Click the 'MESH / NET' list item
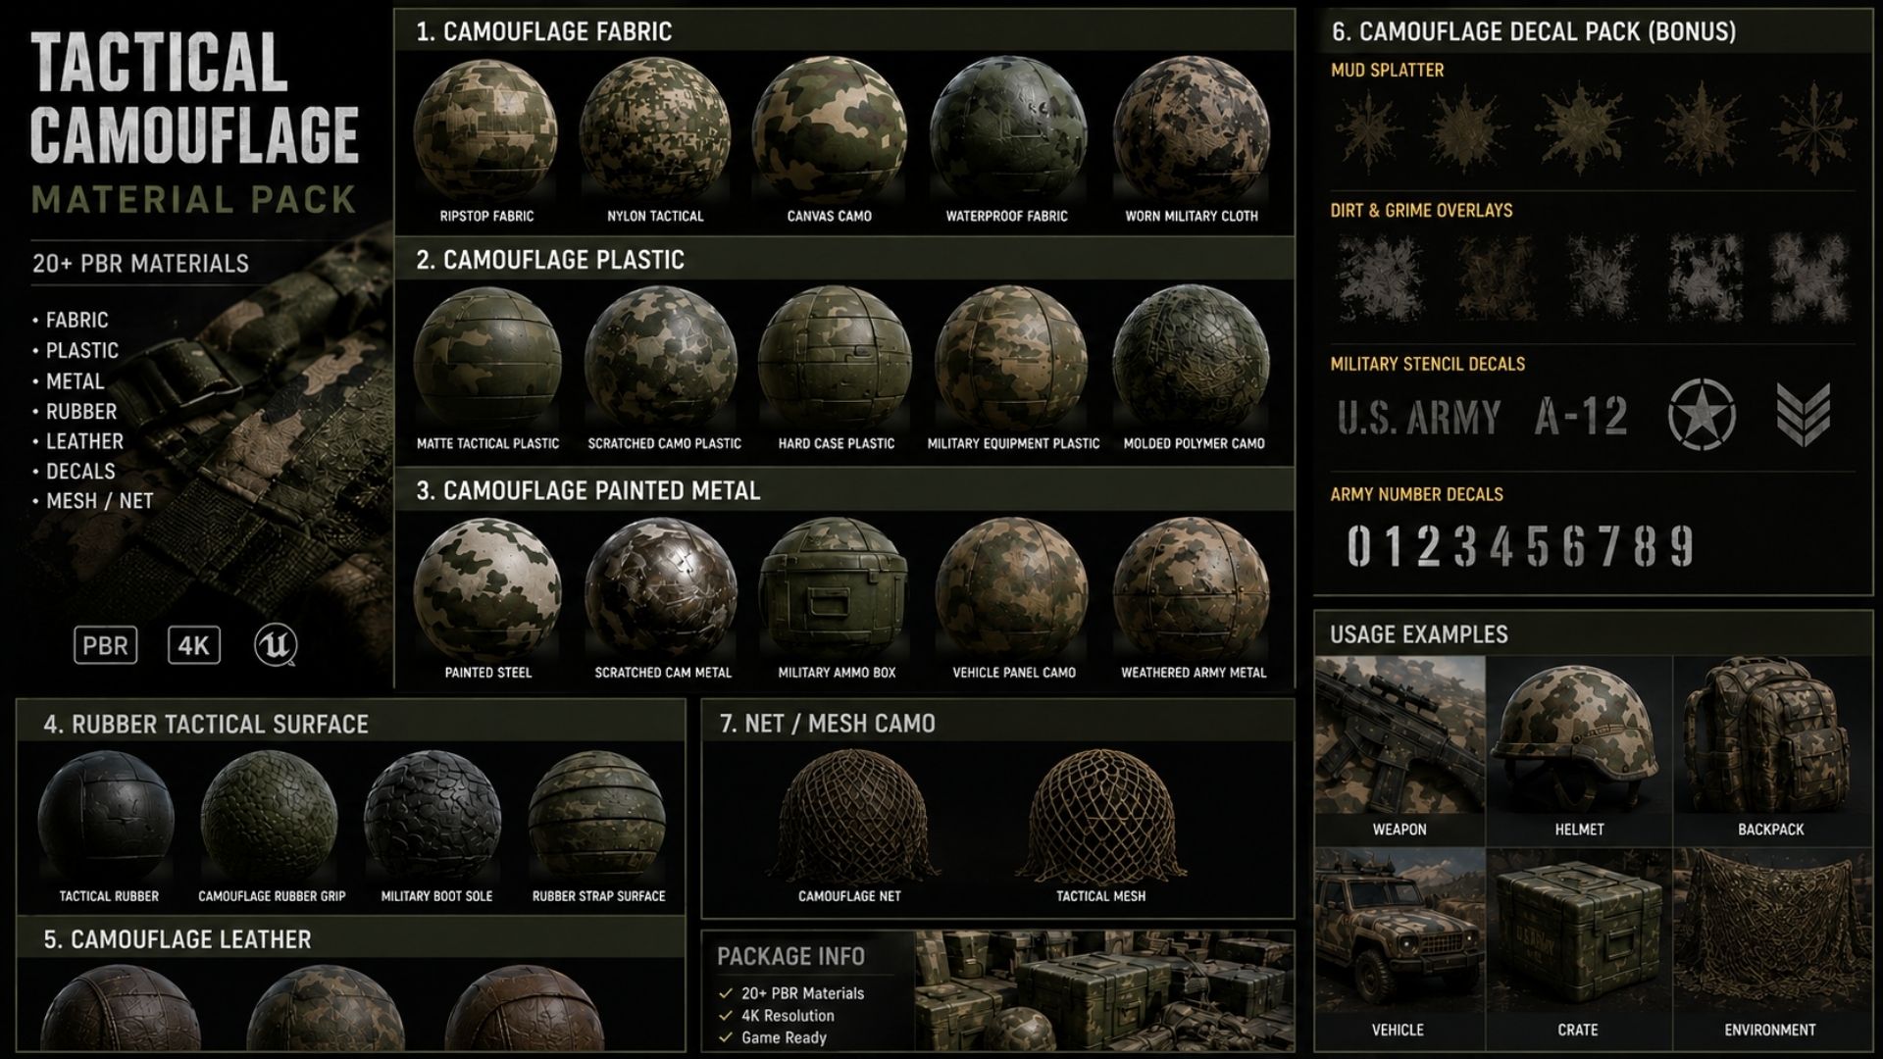 click(94, 501)
